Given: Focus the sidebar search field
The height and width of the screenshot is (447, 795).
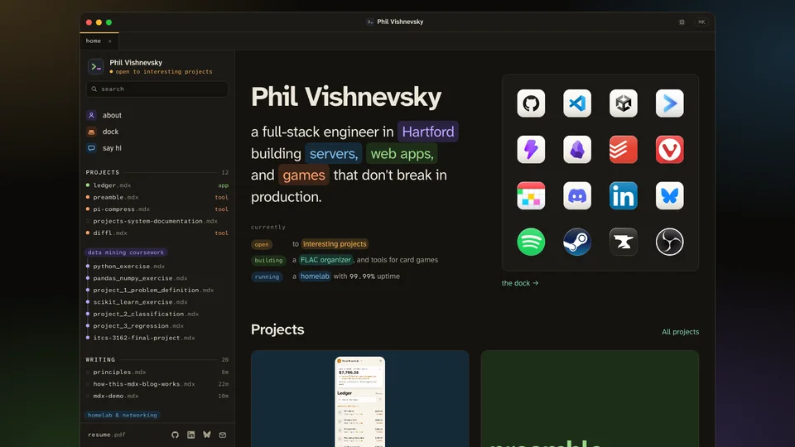Looking at the screenshot, I should pyautogui.click(x=157, y=89).
